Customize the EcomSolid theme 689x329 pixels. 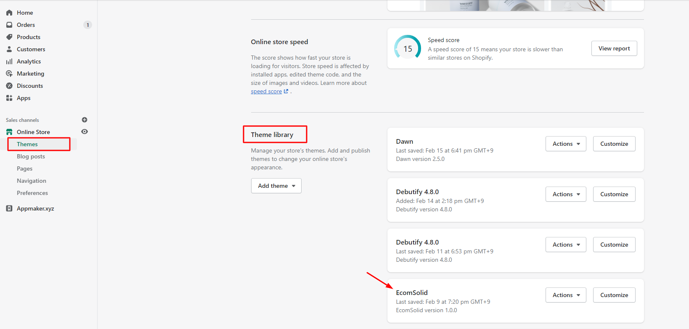pyautogui.click(x=614, y=295)
